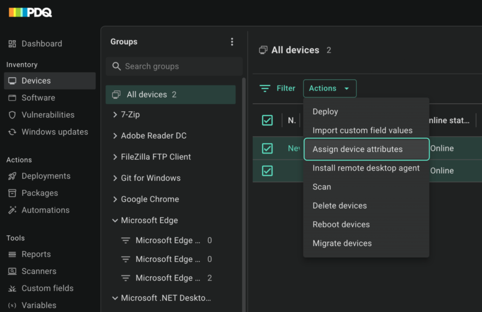The width and height of the screenshot is (482, 312).
Task: Click the Vulnerabilities shield icon
Action: 12,115
